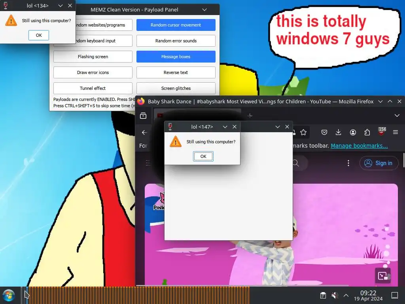Open Firefox downloads panel
The width and height of the screenshot is (405, 304).
point(339,133)
